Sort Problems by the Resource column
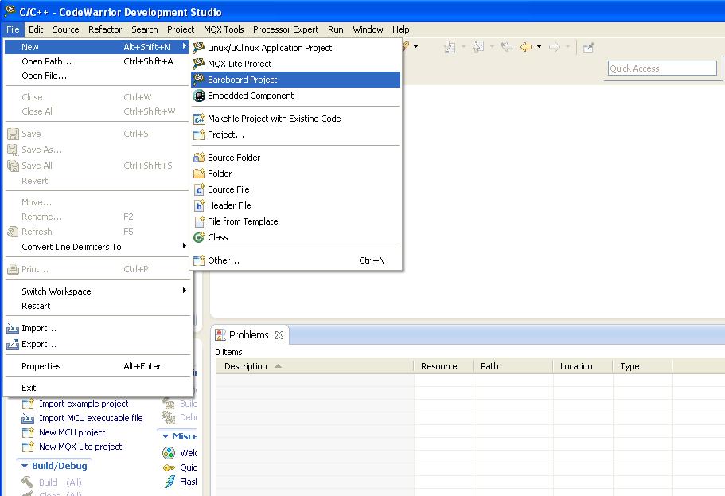This screenshot has width=725, height=496. (444, 366)
